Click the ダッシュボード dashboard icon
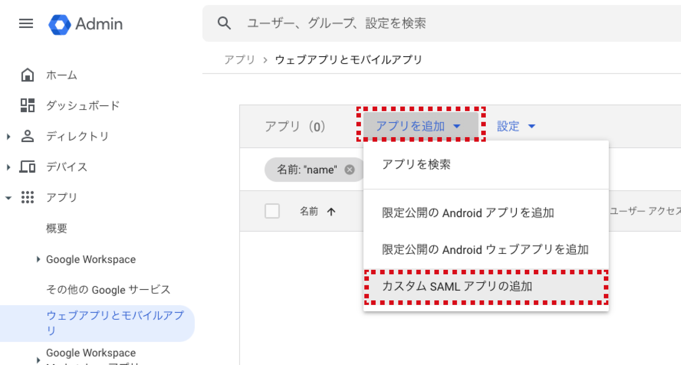The width and height of the screenshot is (681, 365). coord(27,105)
